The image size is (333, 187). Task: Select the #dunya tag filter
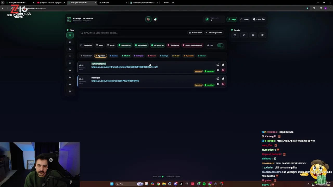tap(164, 56)
